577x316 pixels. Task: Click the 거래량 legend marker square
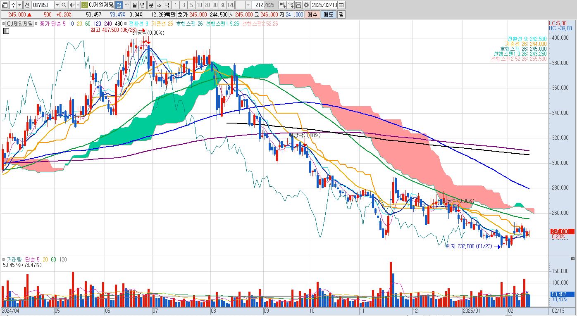(4, 259)
